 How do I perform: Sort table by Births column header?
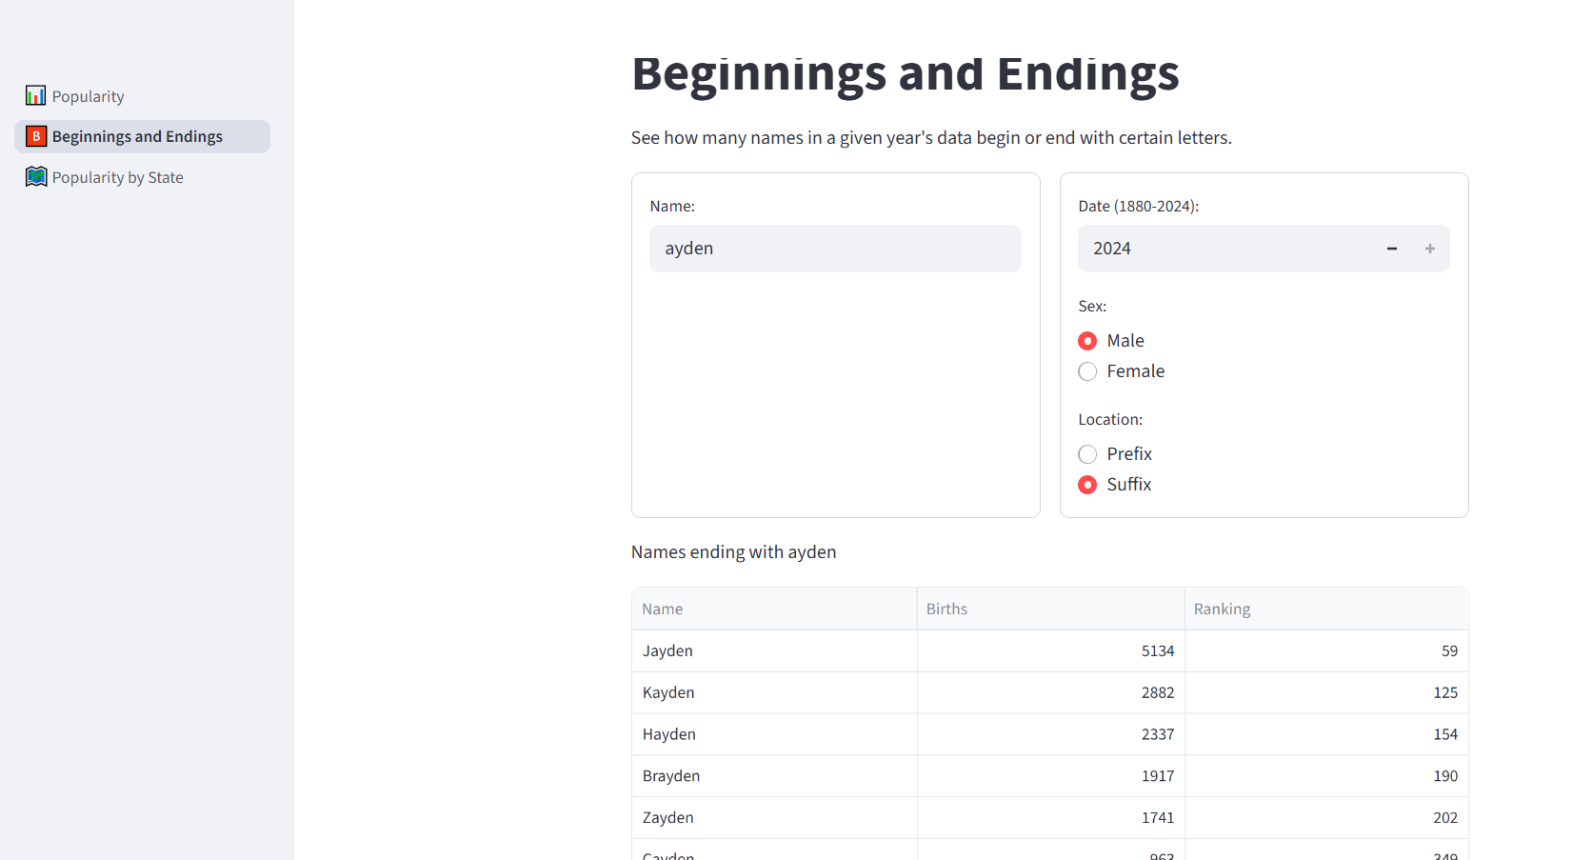point(1051,609)
